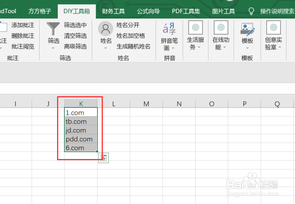Expand the 姓名 dropdown arrow
The image size is (295, 204).
[x=106, y=48]
